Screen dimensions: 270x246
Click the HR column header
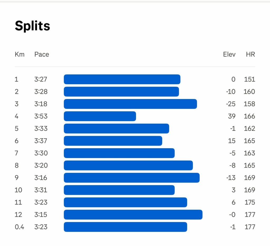point(250,54)
